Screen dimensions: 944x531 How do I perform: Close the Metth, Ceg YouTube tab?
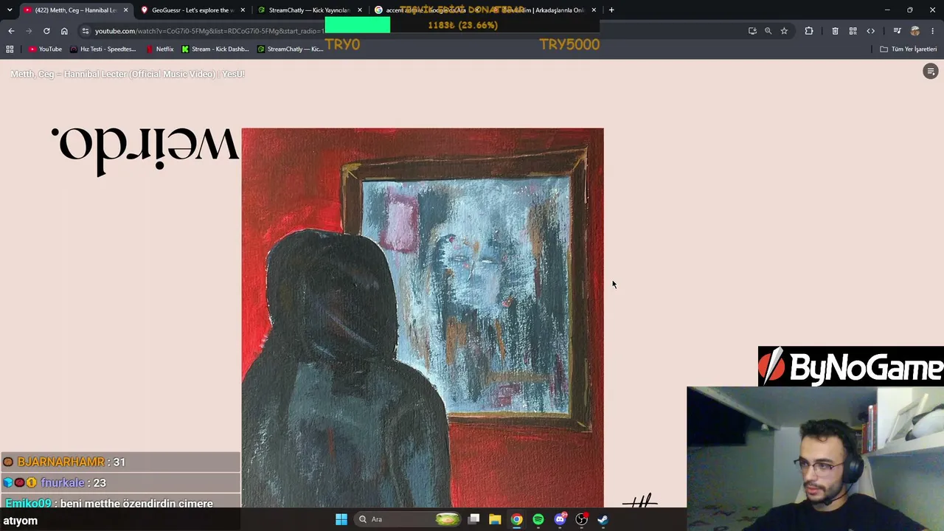pyautogui.click(x=125, y=10)
